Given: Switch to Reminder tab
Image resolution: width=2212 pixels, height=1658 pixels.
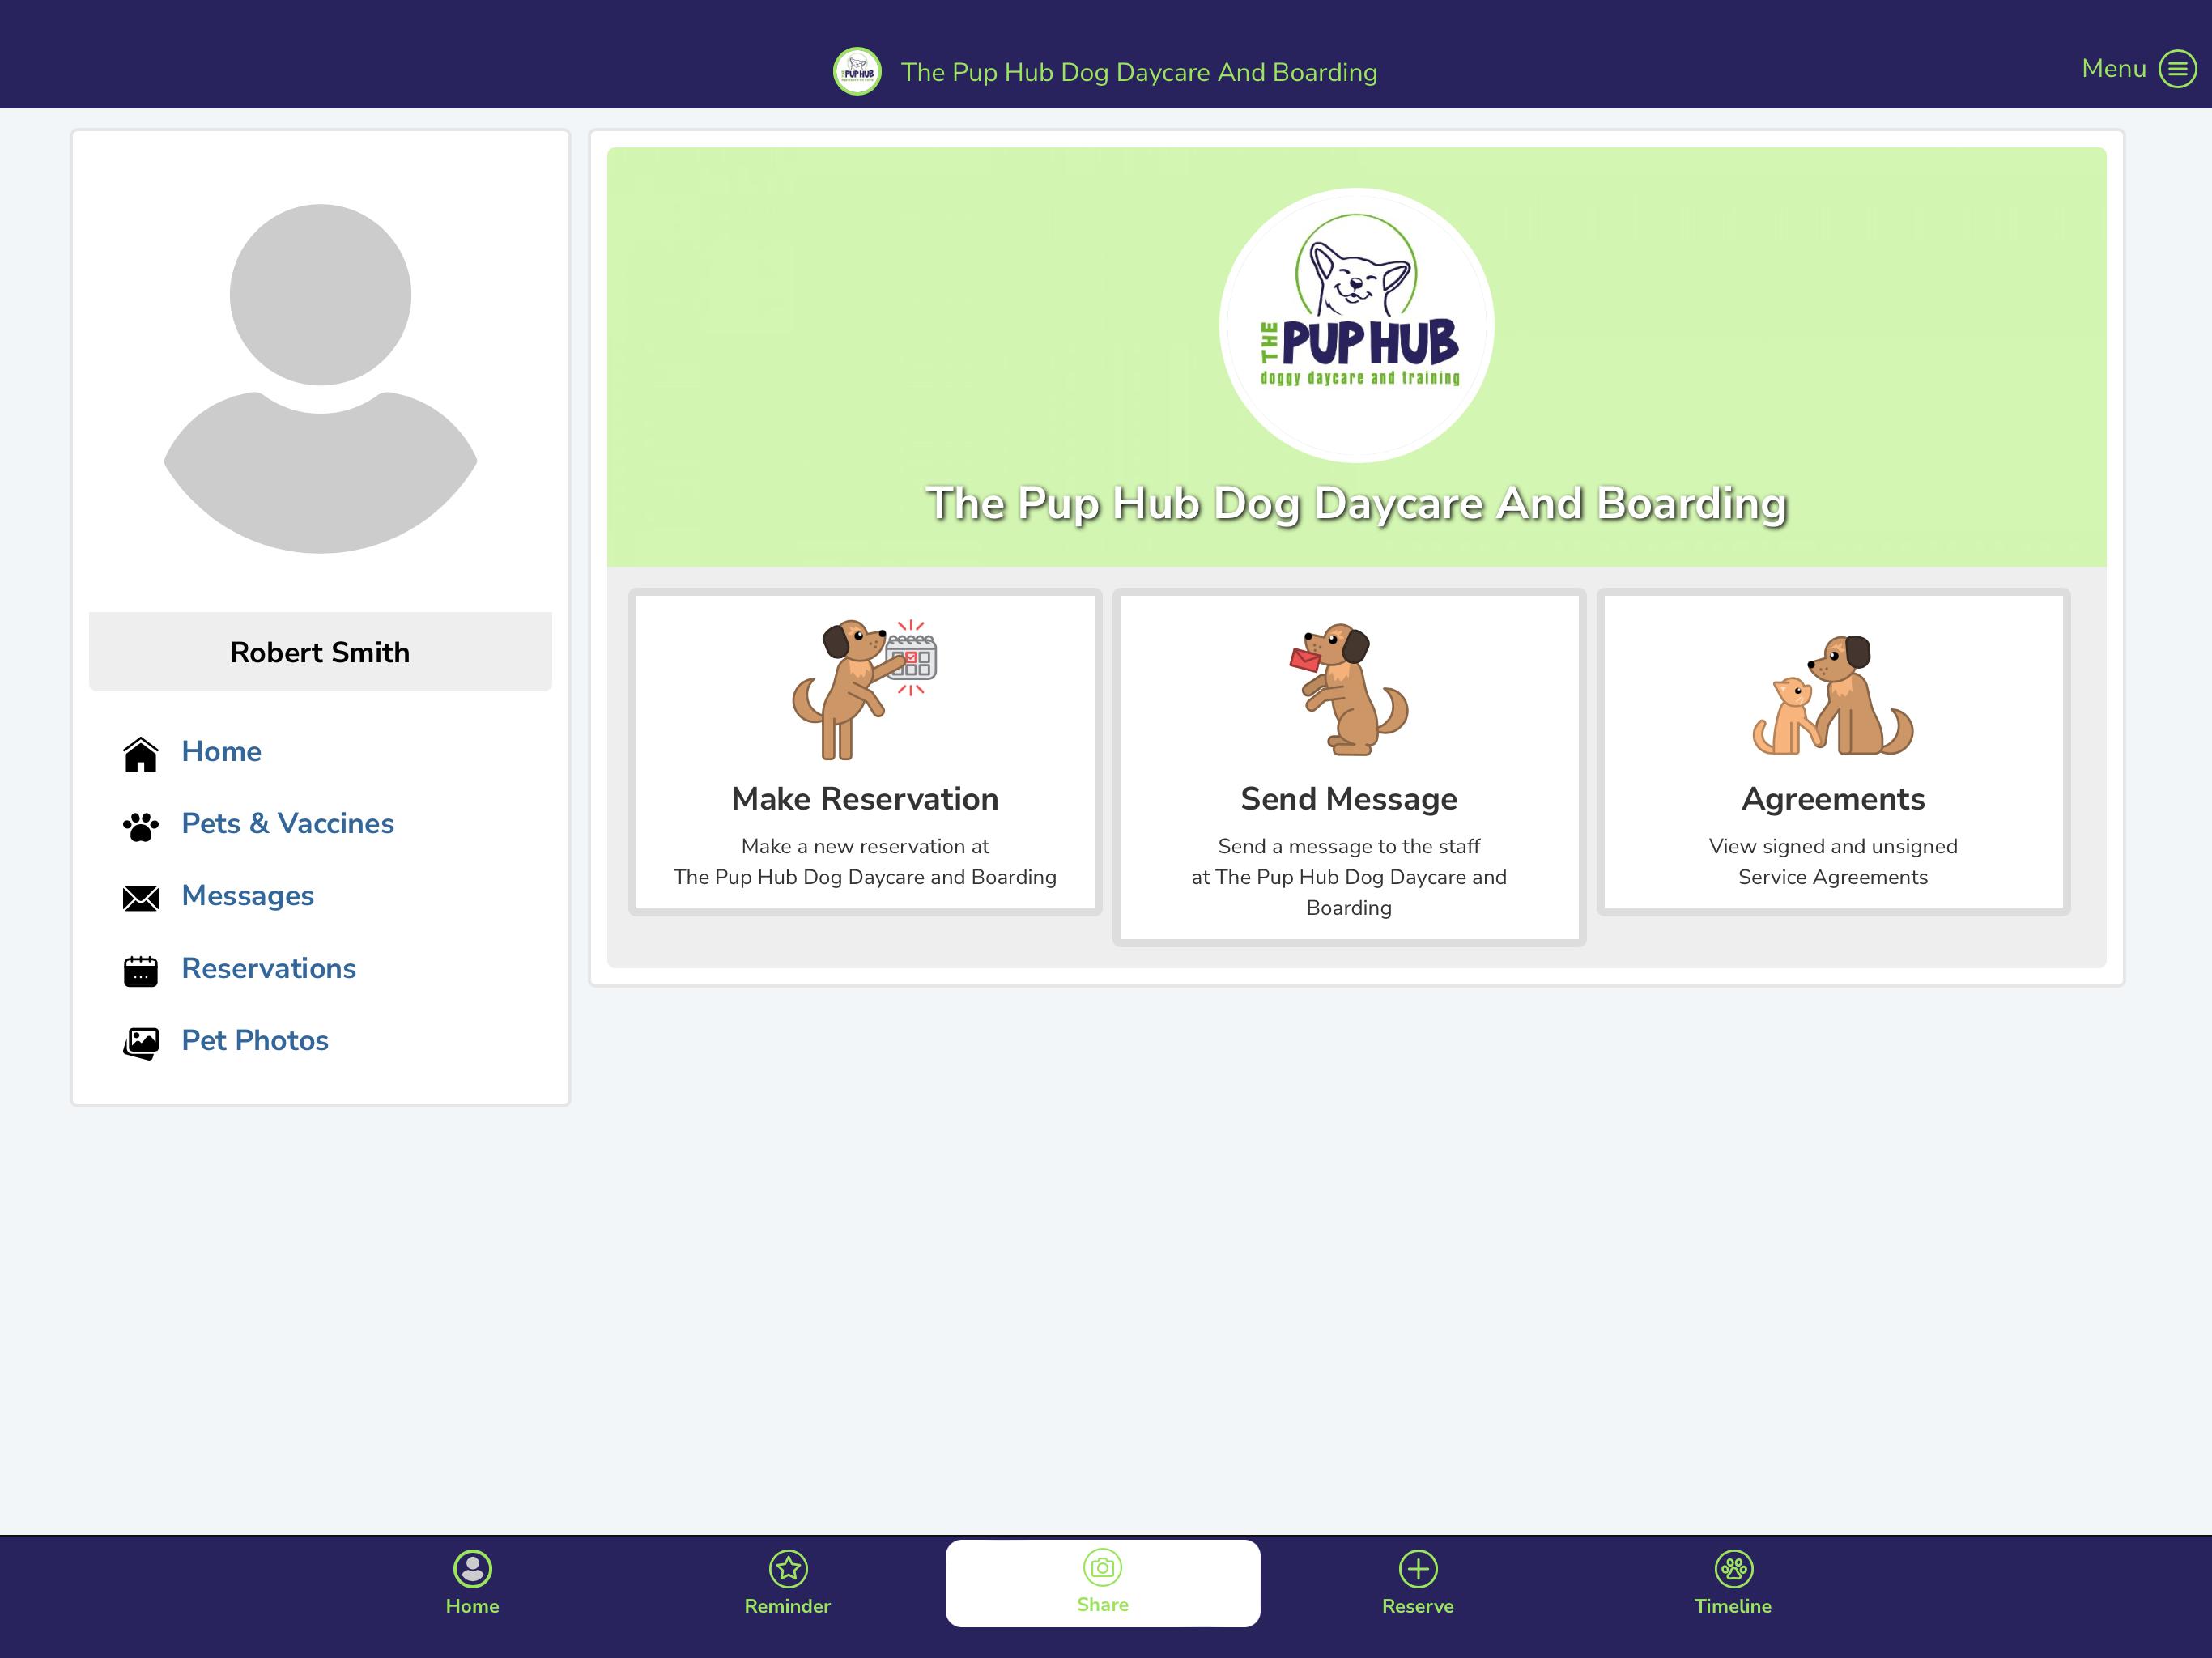Looking at the screenshot, I should coord(788,1583).
